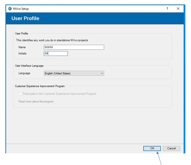Image resolution: width=191 pixels, height=165 pixels.
Task: Click the Name field label
Action: point(22,47)
